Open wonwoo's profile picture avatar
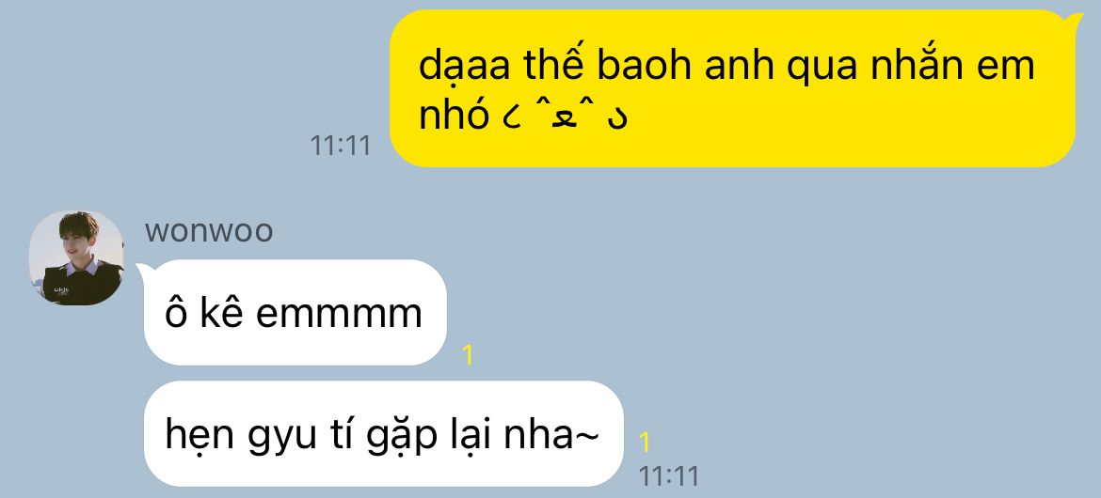The height and width of the screenshot is (498, 1101). click(76, 258)
